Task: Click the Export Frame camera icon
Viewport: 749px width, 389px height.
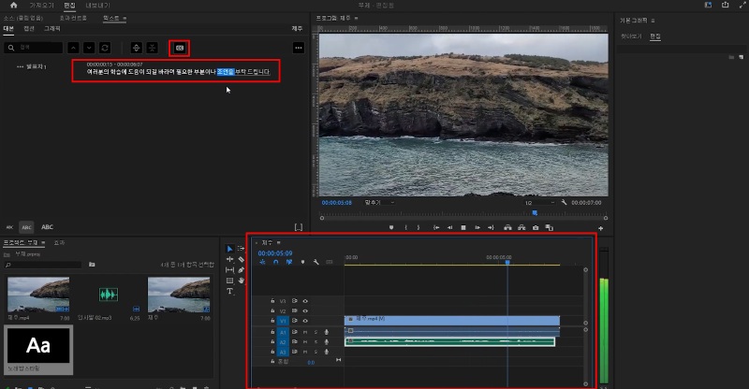Action: coord(536,227)
